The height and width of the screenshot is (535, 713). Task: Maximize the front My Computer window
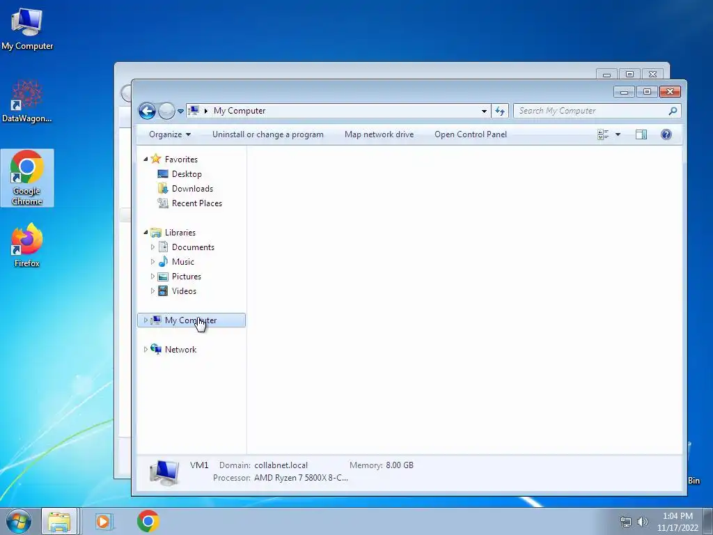coord(647,92)
